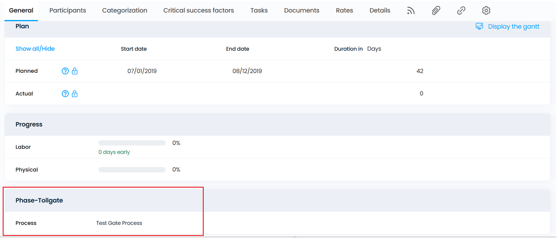Click the Labor progress bar

point(132,143)
